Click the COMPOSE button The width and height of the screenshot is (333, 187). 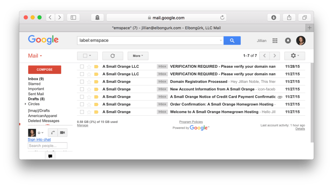tap(45, 70)
